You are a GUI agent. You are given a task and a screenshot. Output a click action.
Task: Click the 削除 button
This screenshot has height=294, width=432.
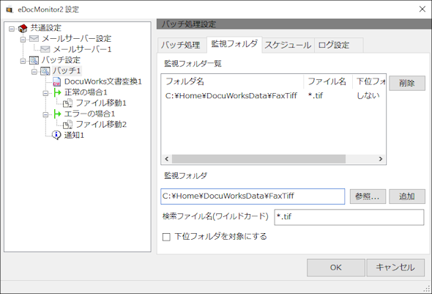point(407,83)
